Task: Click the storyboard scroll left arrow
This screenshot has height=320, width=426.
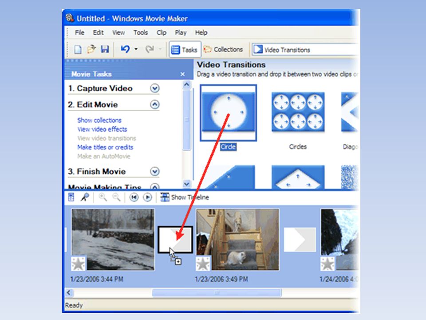Action: tap(69, 293)
